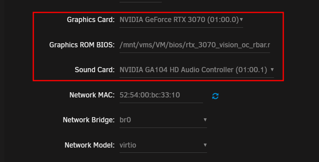Click the Graphics ROM BIOS label

82,45
